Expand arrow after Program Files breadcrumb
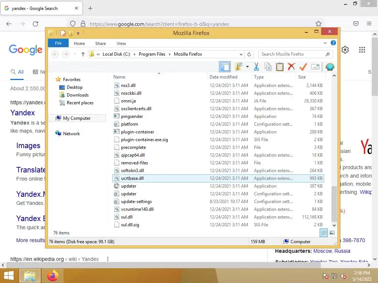The width and height of the screenshot is (378, 283). pos(170,54)
